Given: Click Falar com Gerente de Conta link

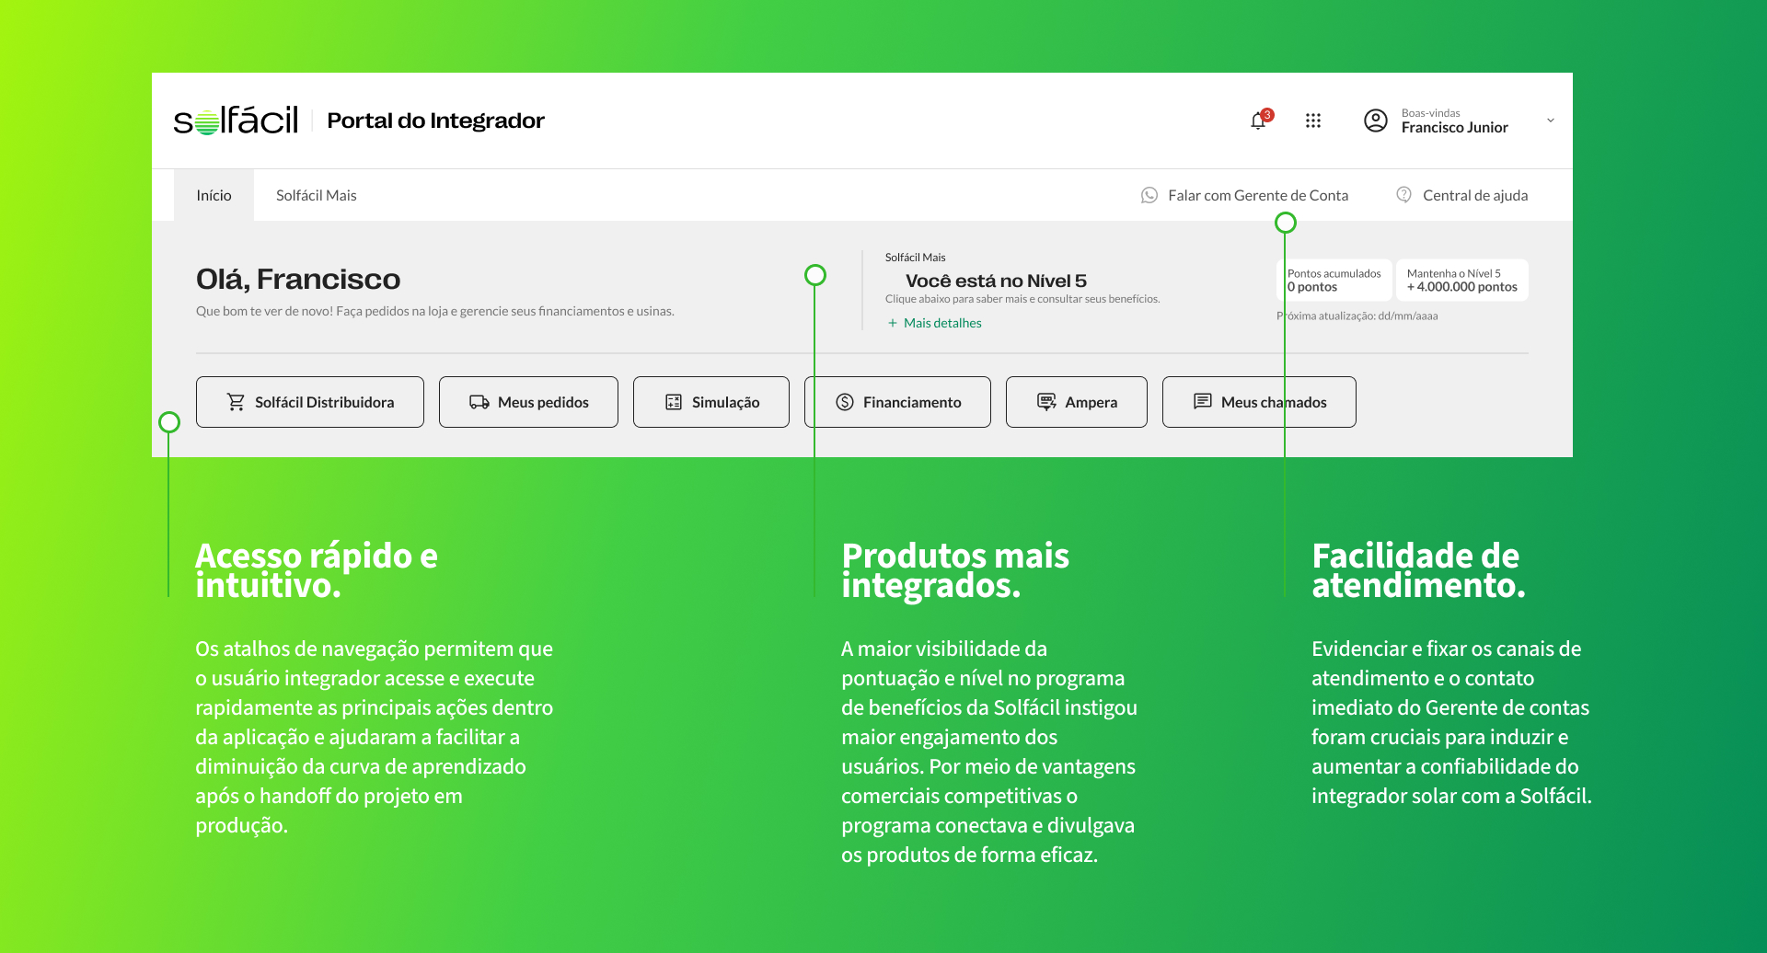Looking at the screenshot, I should (1257, 195).
